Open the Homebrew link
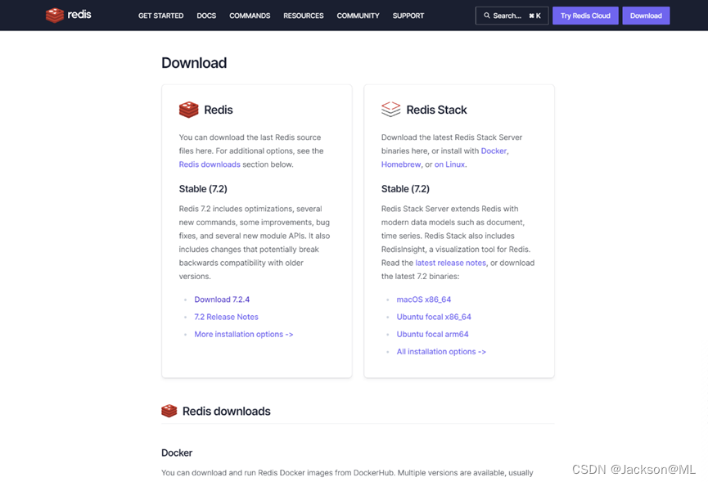 point(401,164)
